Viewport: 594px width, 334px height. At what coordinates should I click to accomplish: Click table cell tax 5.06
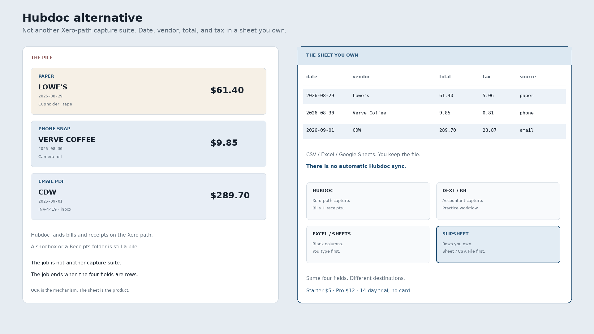point(488,96)
